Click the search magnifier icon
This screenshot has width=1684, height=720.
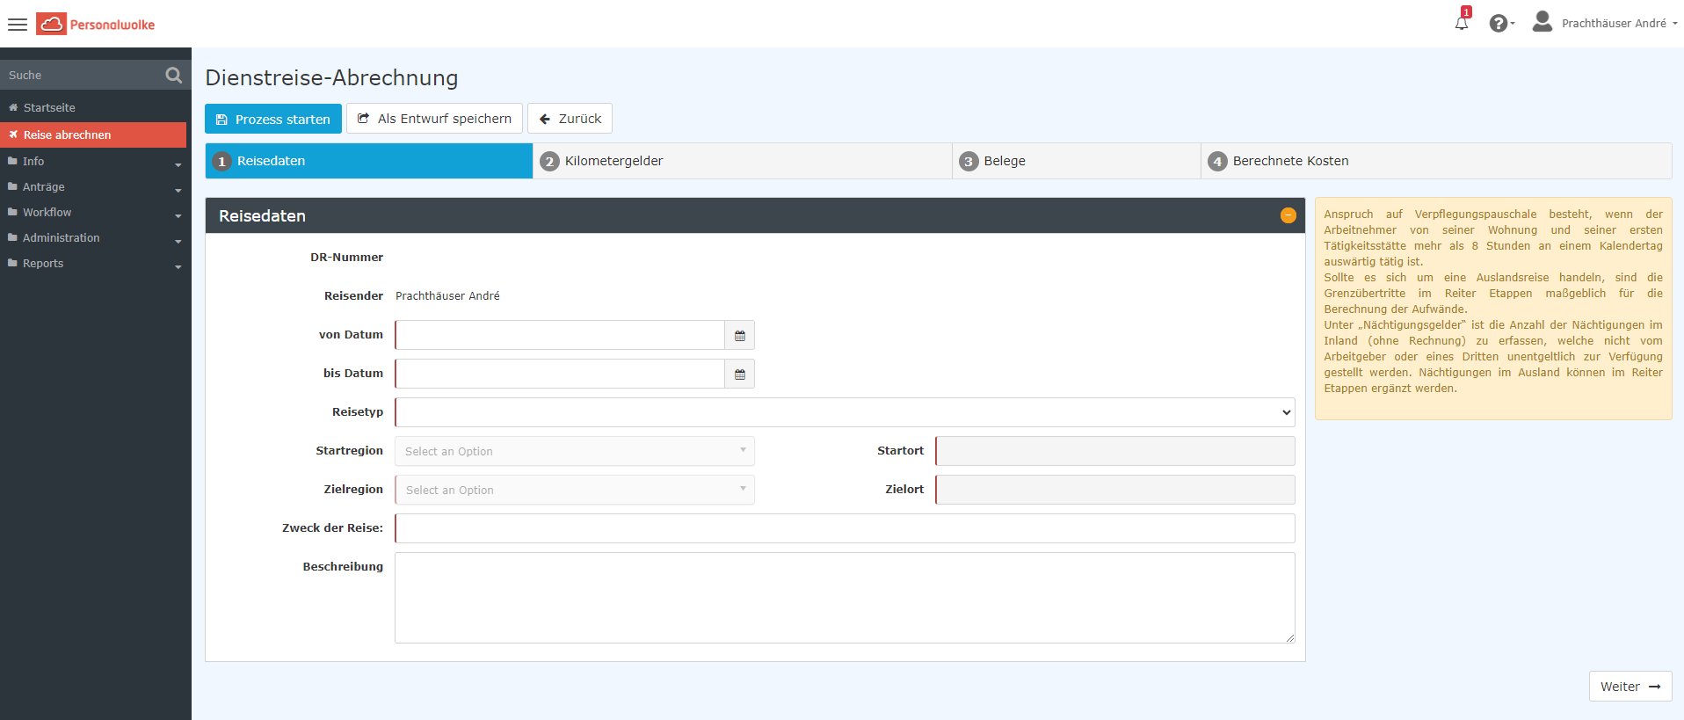[173, 76]
